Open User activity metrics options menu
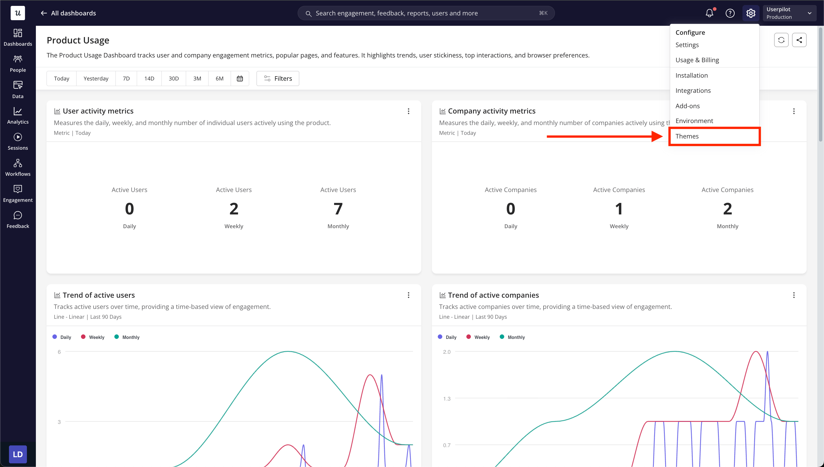824x467 pixels. point(408,111)
